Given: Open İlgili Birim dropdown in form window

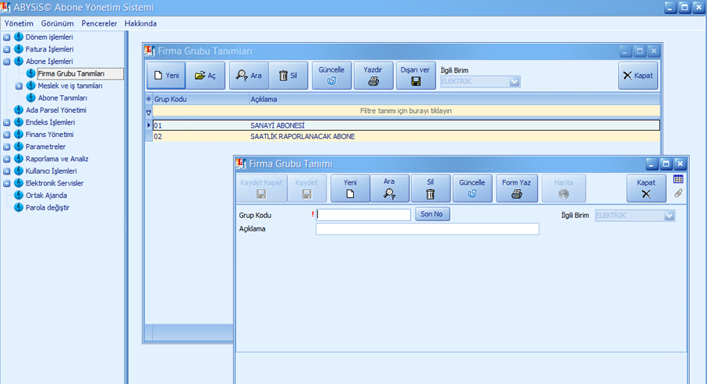Looking at the screenshot, I should (669, 216).
